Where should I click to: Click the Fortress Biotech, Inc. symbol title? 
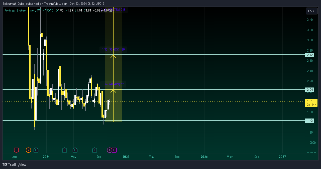pos(20,10)
